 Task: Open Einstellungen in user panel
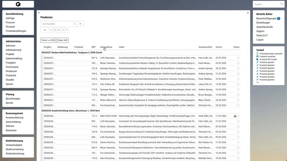263,23
